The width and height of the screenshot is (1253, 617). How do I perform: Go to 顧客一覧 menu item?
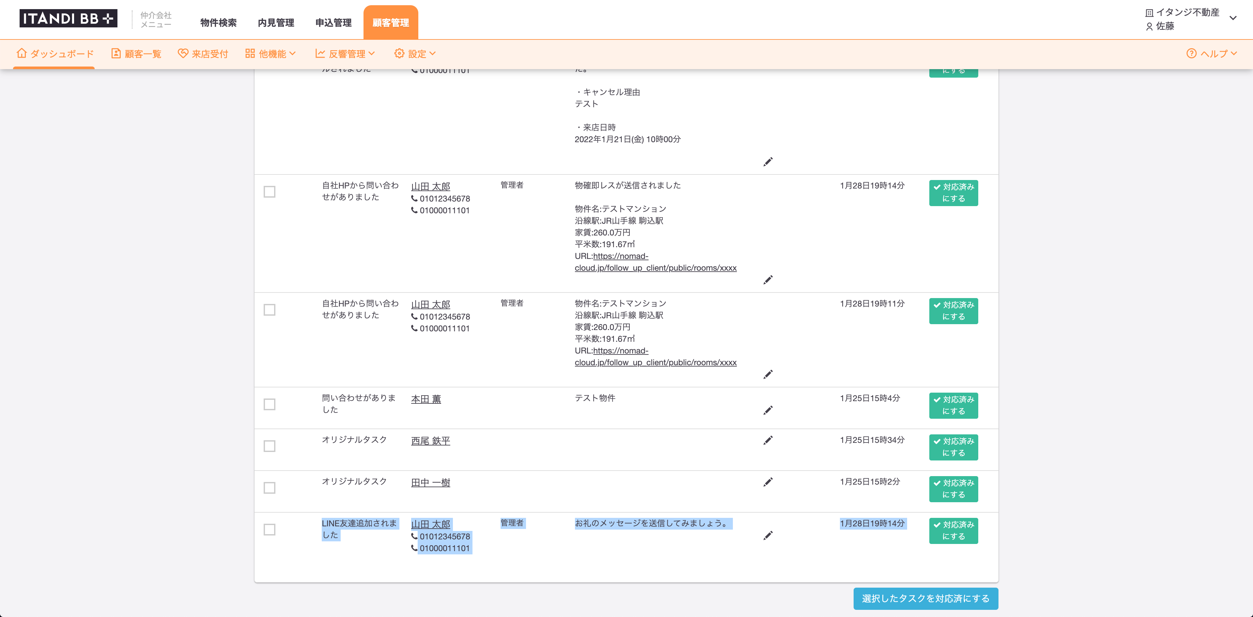(x=136, y=53)
